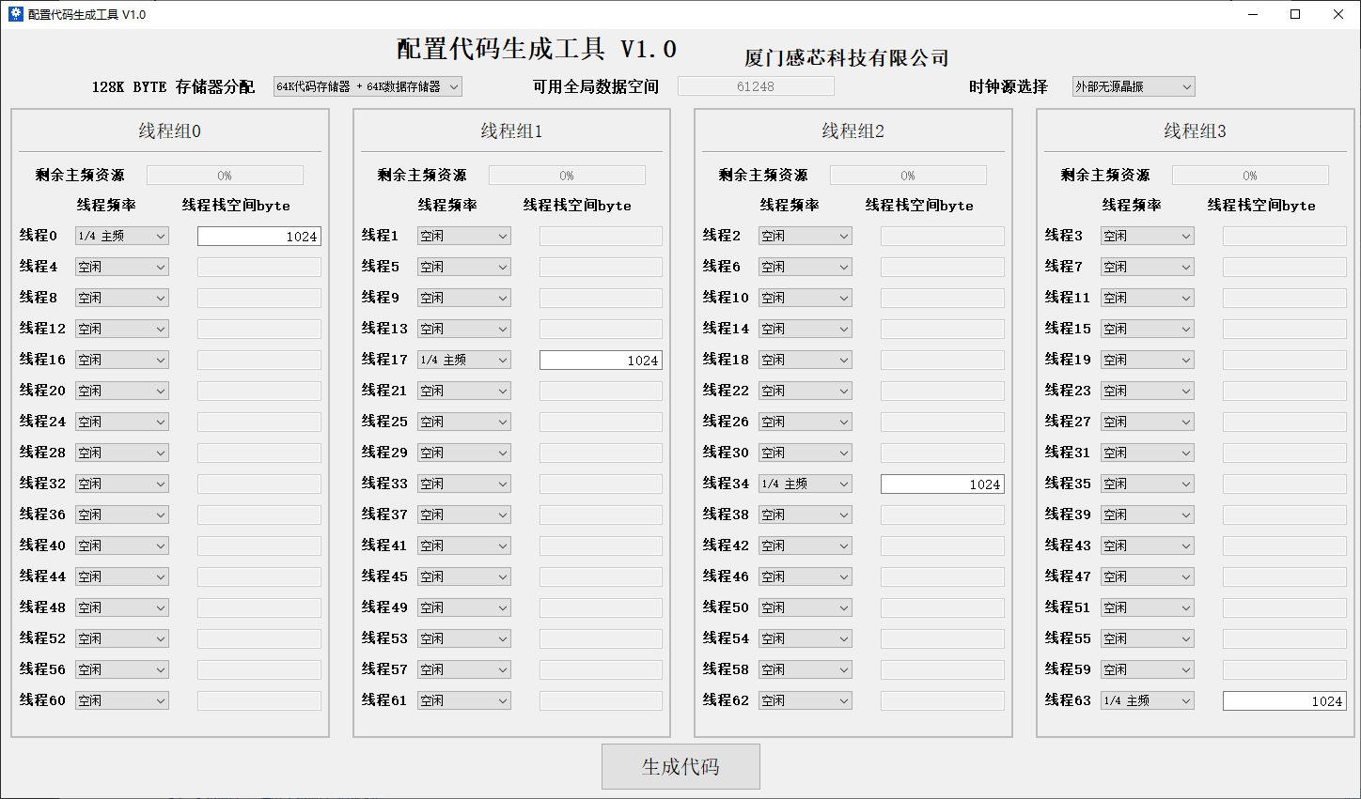Open the 线程4 frequency dropdown
Screen dimensions: 1361x799
122,267
